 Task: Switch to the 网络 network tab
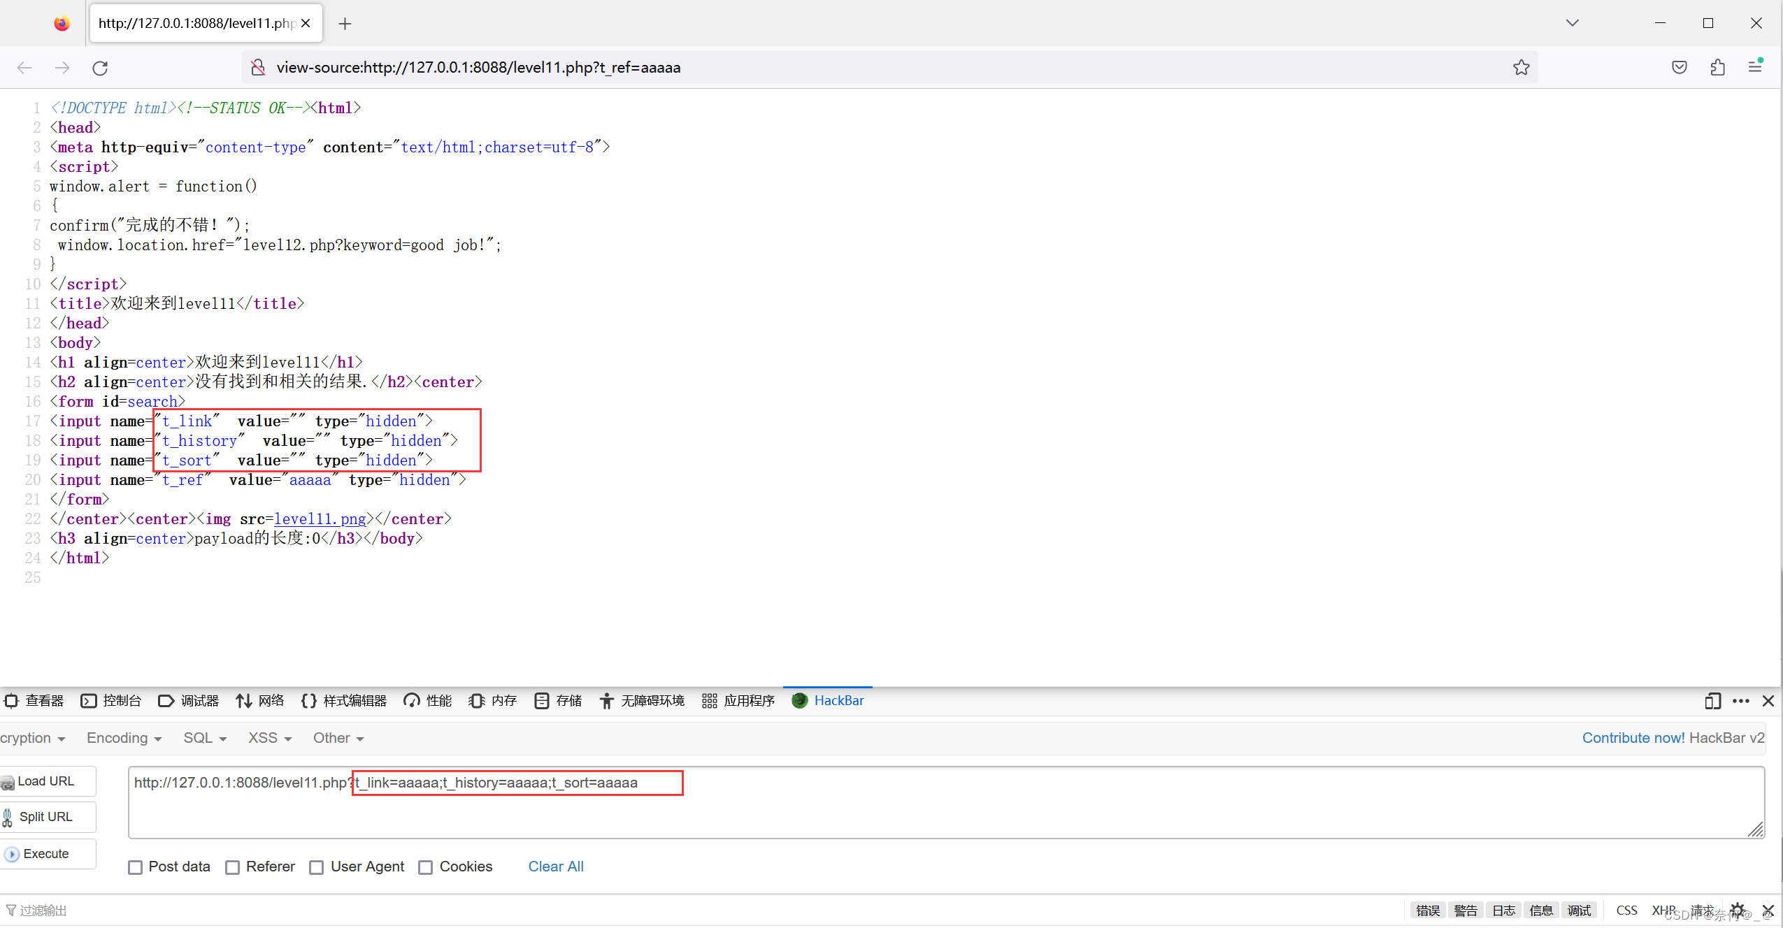[x=260, y=701]
